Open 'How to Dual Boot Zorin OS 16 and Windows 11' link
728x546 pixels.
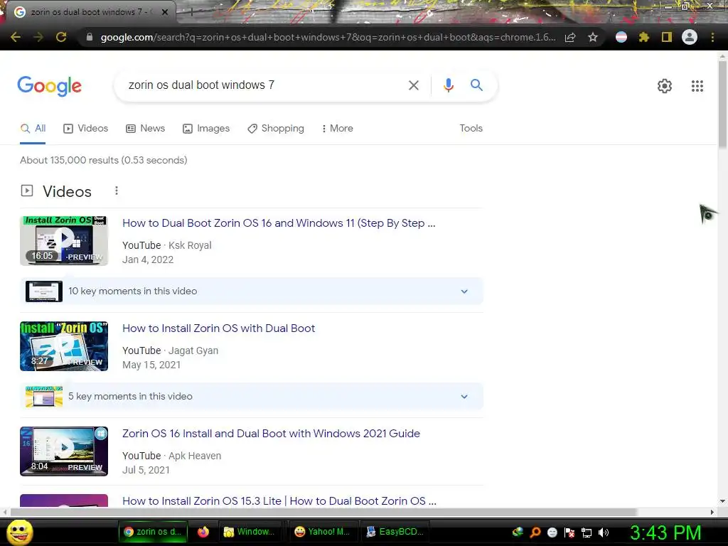279,223
